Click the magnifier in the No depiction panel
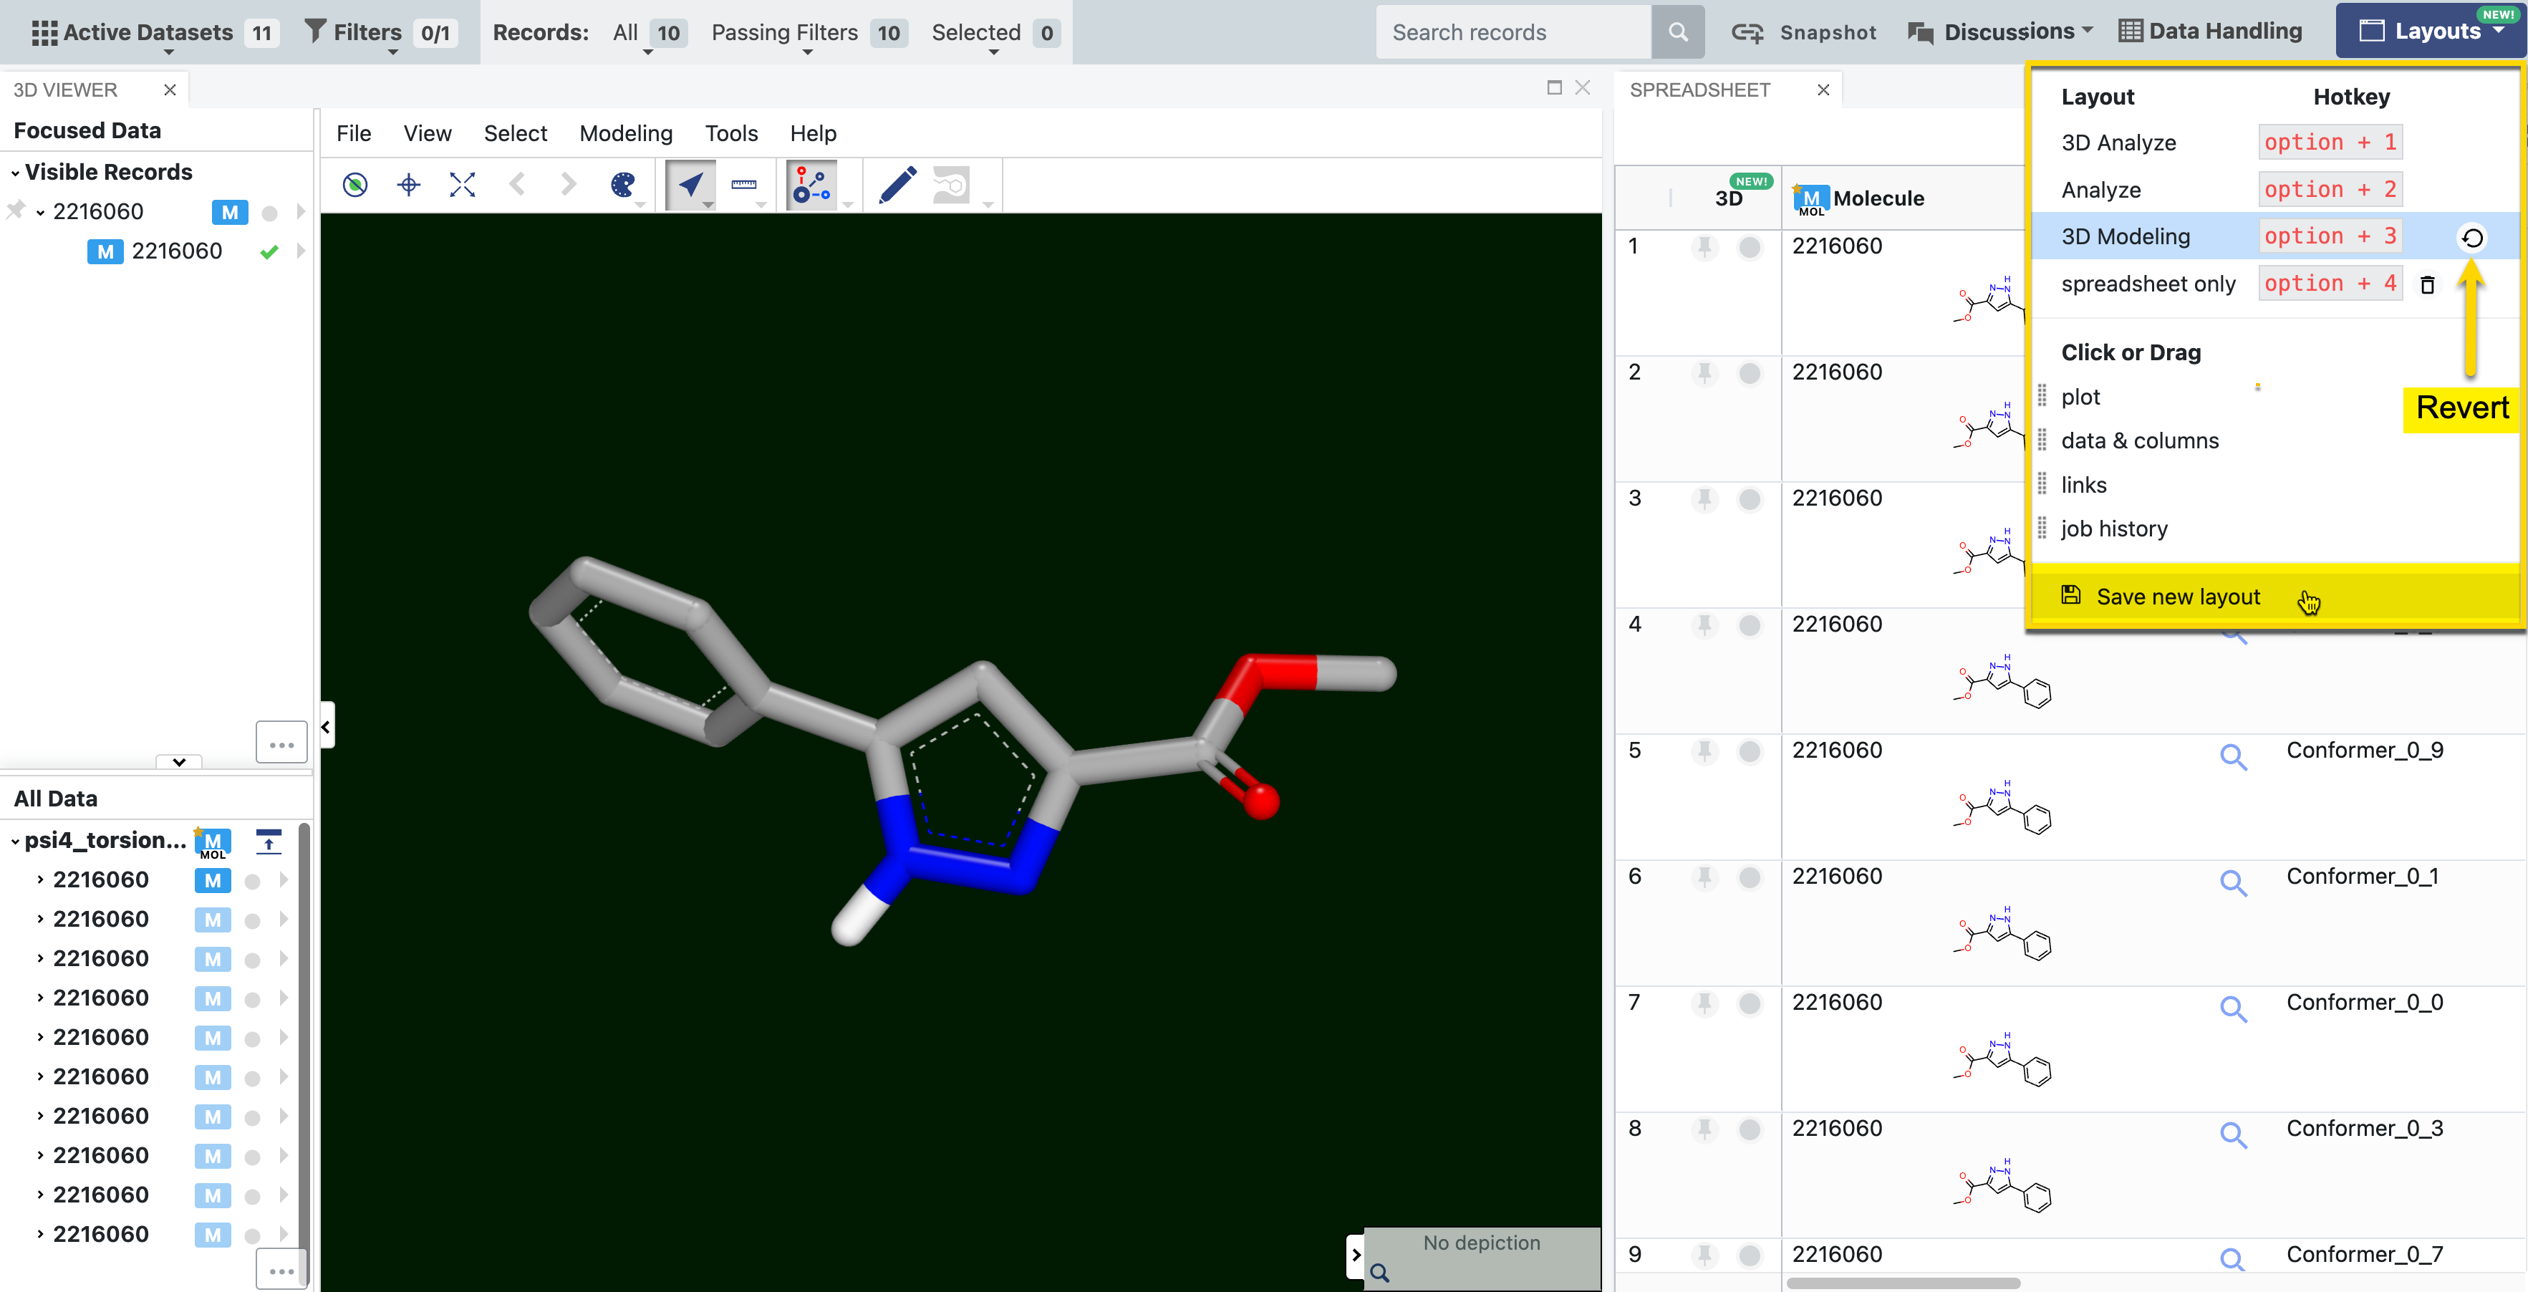 point(1380,1273)
